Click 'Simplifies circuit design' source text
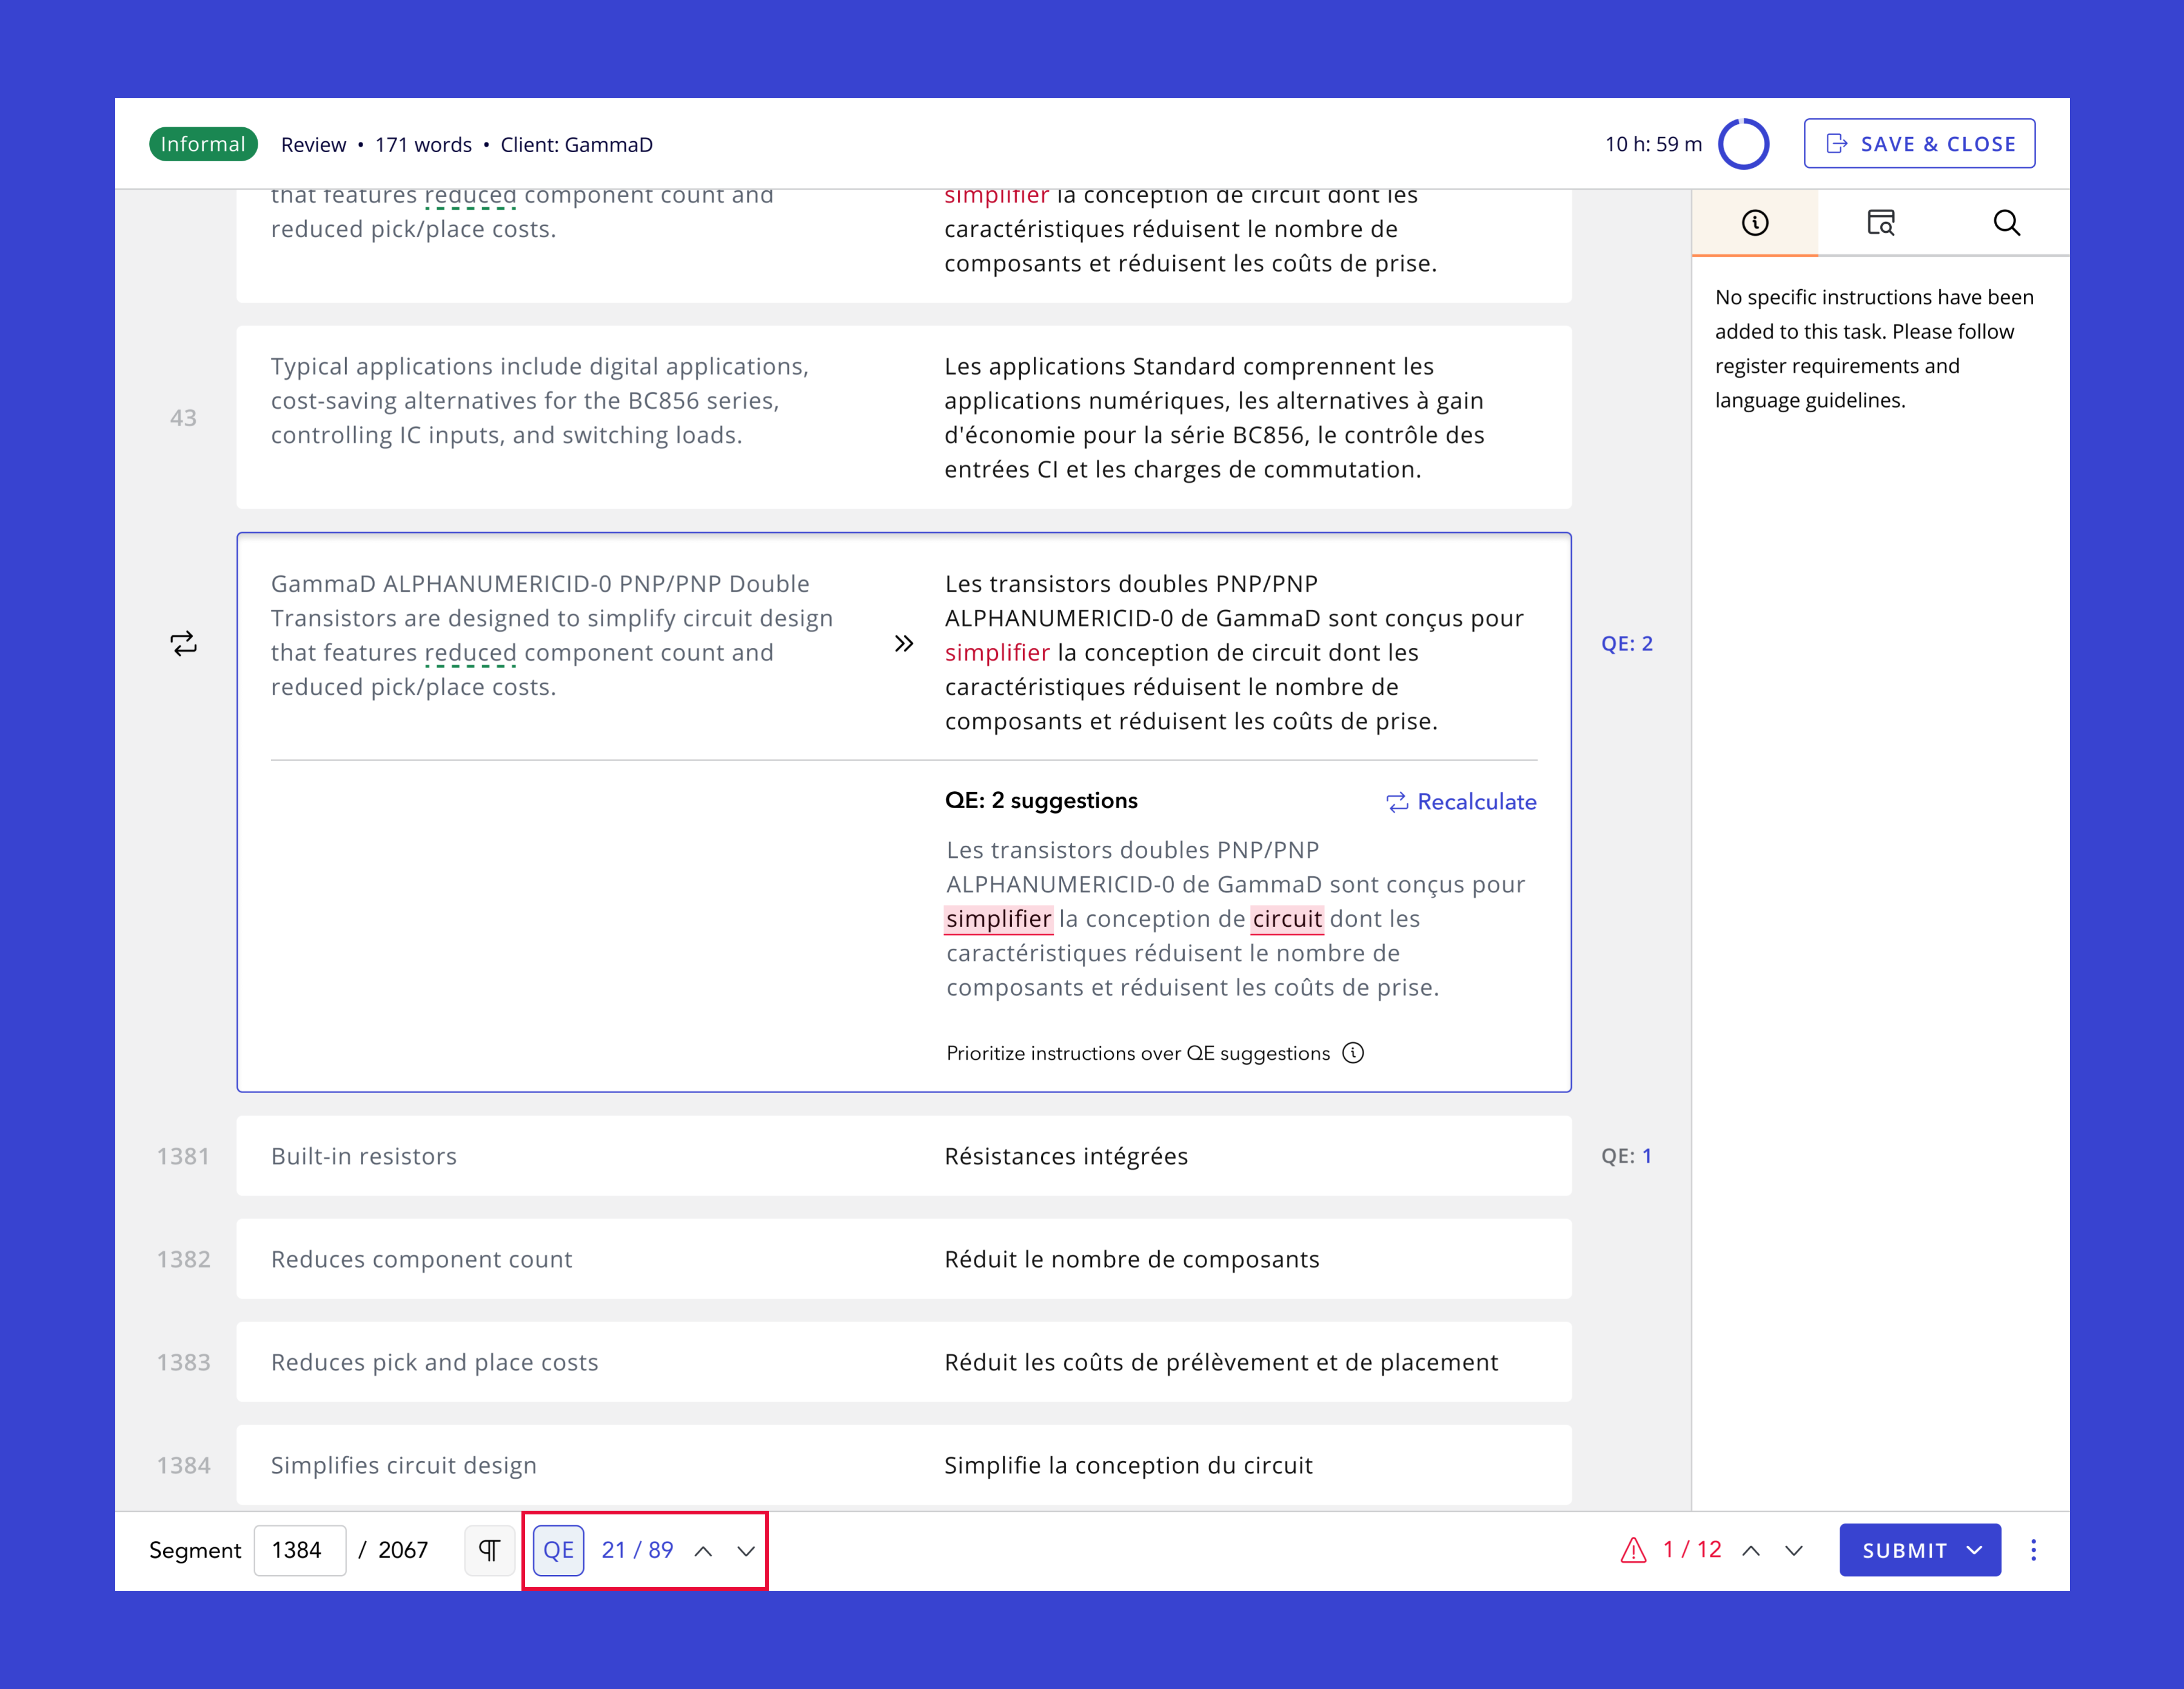 tap(404, 1465)
